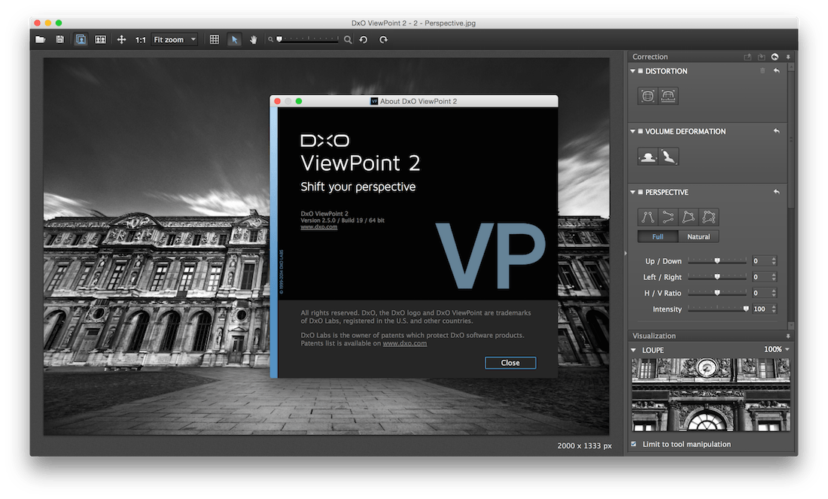Open www.dxo.com link under version info
The width and height of the screenshot is (828, 499).
(x=319, y=227)
